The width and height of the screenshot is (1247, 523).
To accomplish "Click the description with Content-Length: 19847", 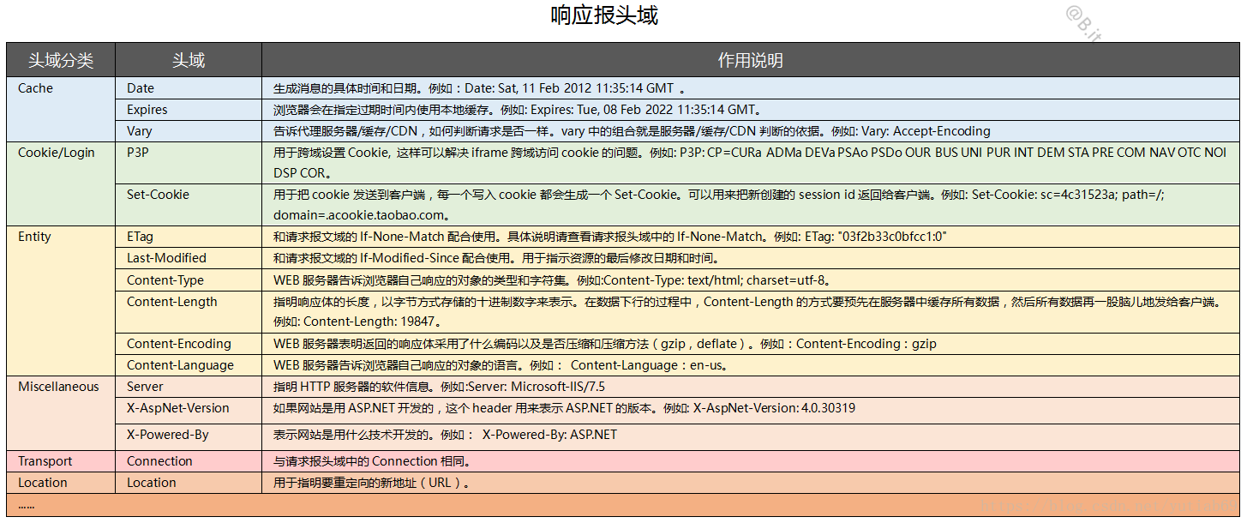I will 750,312.
